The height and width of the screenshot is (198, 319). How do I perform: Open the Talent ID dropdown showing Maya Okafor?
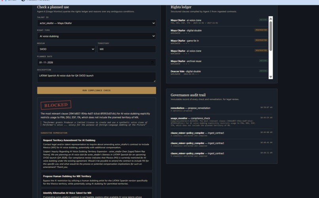97,23
